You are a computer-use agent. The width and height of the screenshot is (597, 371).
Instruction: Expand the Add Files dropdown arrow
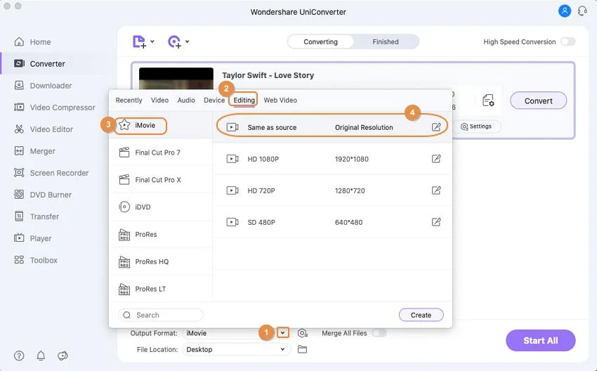point(152,41)
